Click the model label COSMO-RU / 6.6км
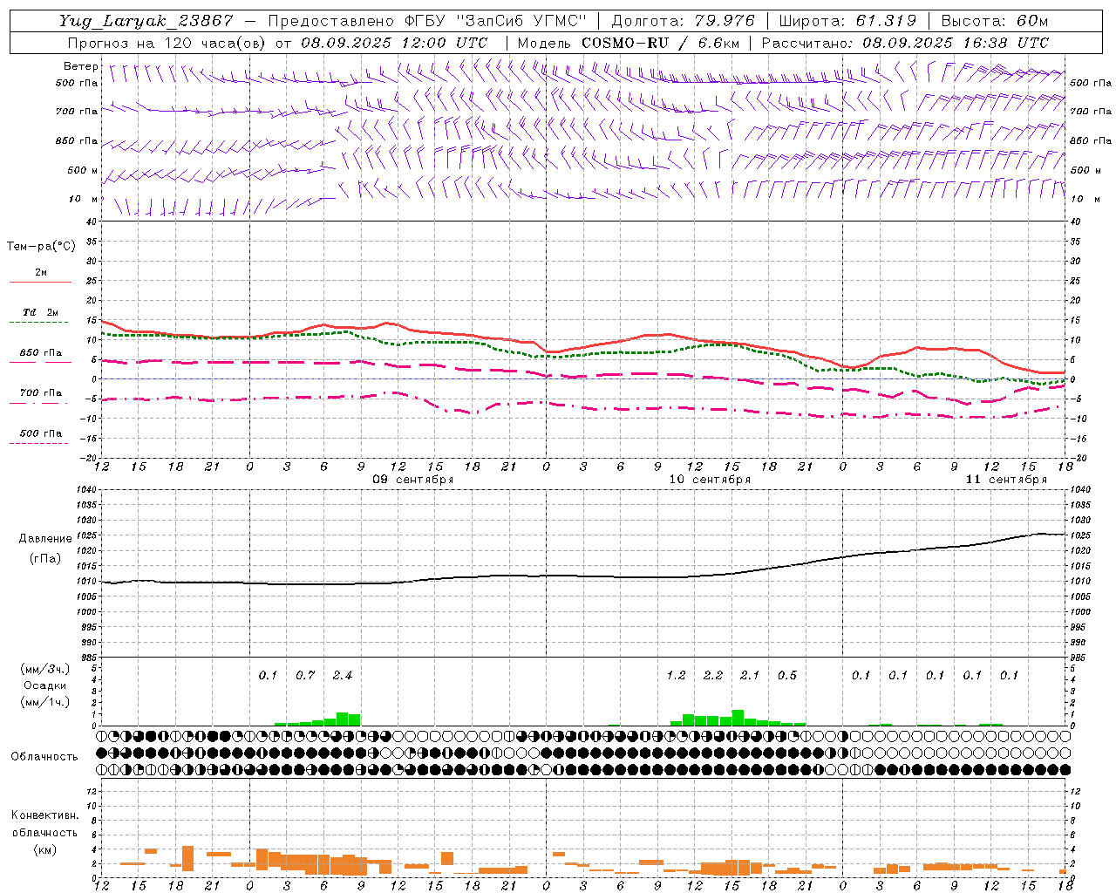This screenshot has height=893, width=1116. click(x=661, y=43)
